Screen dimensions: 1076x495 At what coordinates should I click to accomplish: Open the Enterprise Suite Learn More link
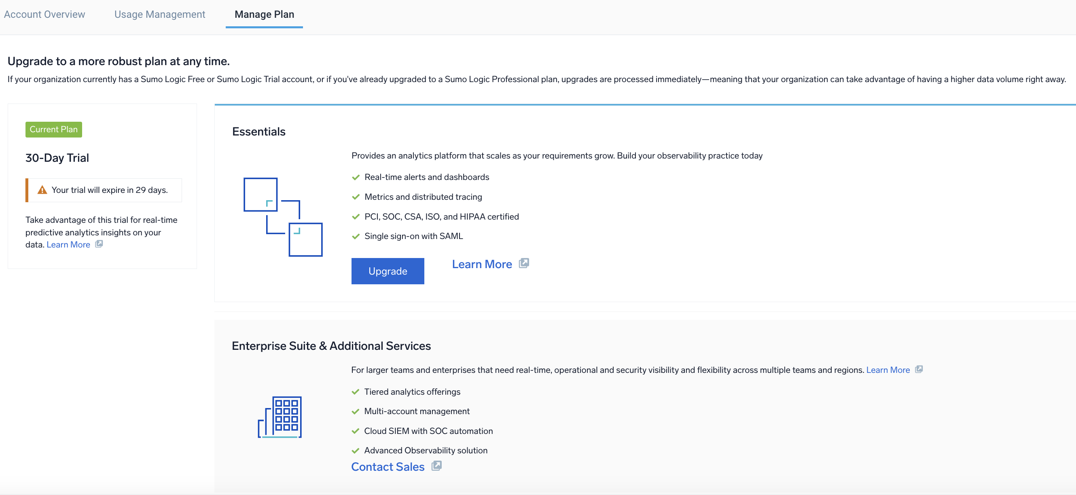coord(887,370)
